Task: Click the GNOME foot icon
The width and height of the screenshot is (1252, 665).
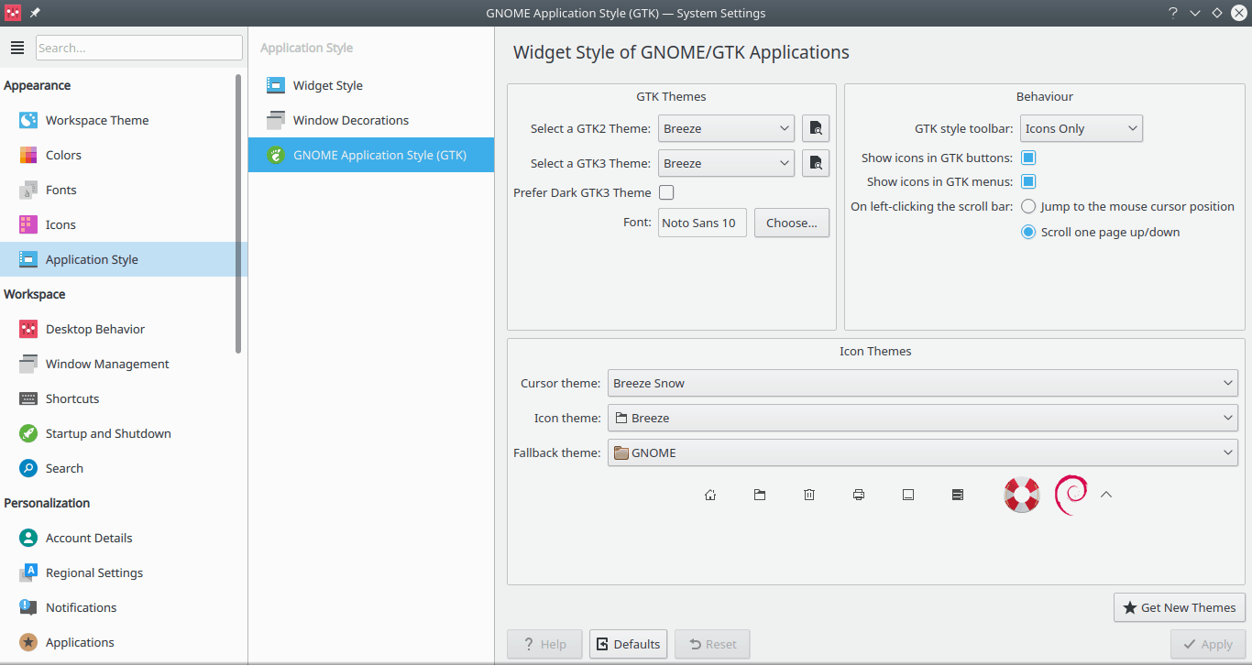Action: (x=276, y=155)
